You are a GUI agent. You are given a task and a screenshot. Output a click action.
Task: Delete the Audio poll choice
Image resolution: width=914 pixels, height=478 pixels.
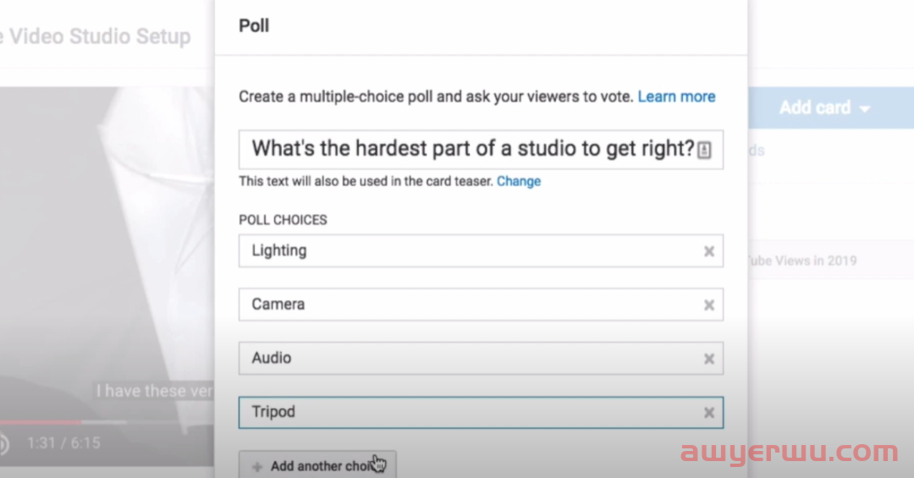[x=709, y=359]
